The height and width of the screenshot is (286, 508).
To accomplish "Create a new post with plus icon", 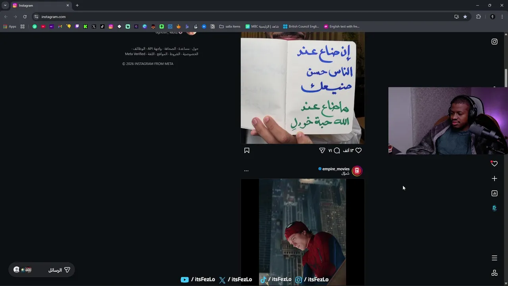I will tap(495, 179).
